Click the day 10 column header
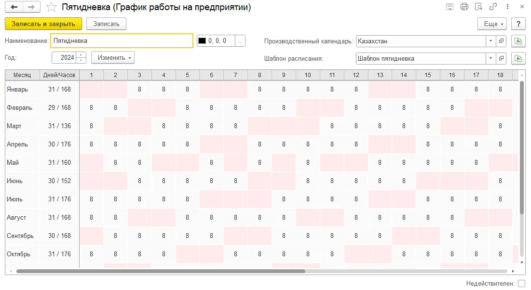Image resolution: width=531 pixels, height=290 pixels. [x=308, y=75]
